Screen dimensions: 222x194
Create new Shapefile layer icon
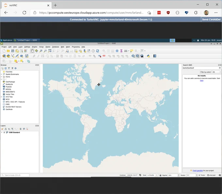(x=13, y=56)
